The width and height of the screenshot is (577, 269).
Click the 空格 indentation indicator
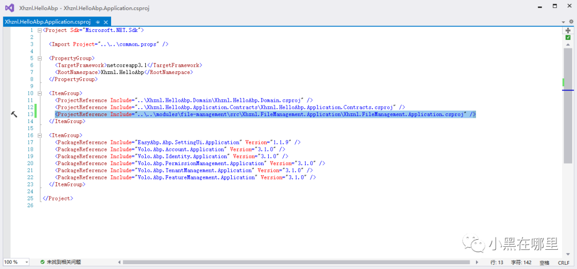(x=544, y=263)
